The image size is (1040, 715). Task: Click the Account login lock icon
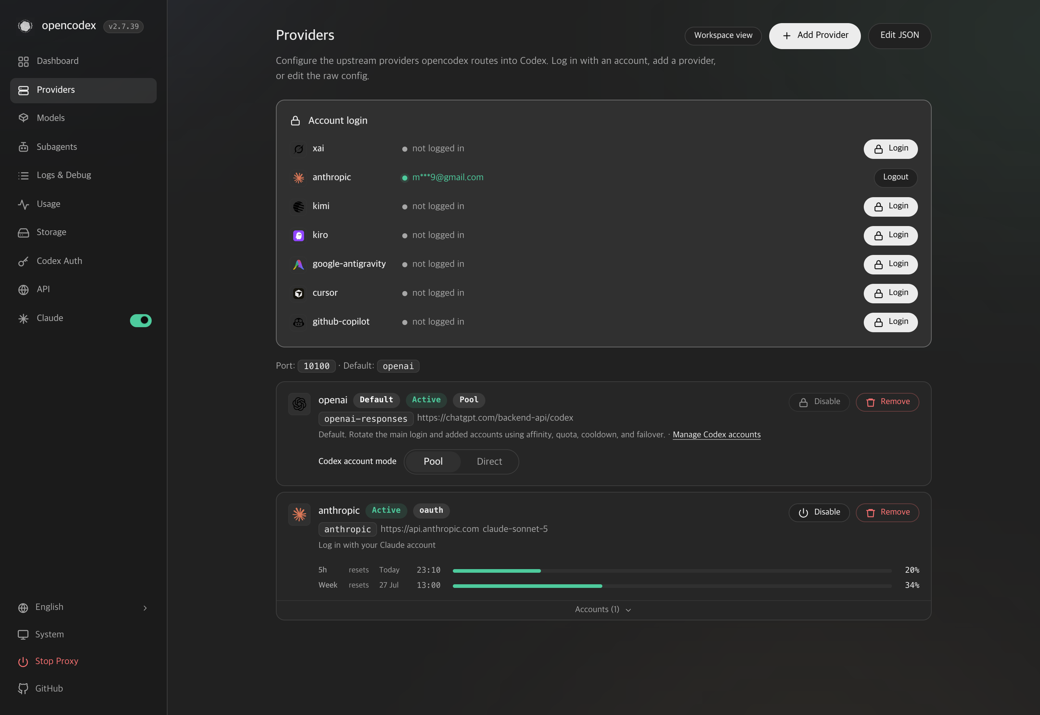[x=295, y=121]
